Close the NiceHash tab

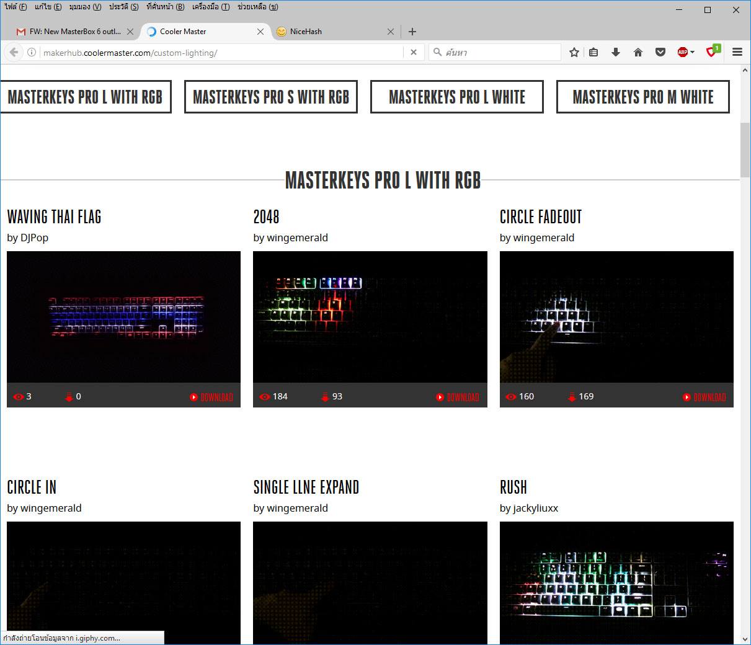pyautogui.click(x=391, y=32)
